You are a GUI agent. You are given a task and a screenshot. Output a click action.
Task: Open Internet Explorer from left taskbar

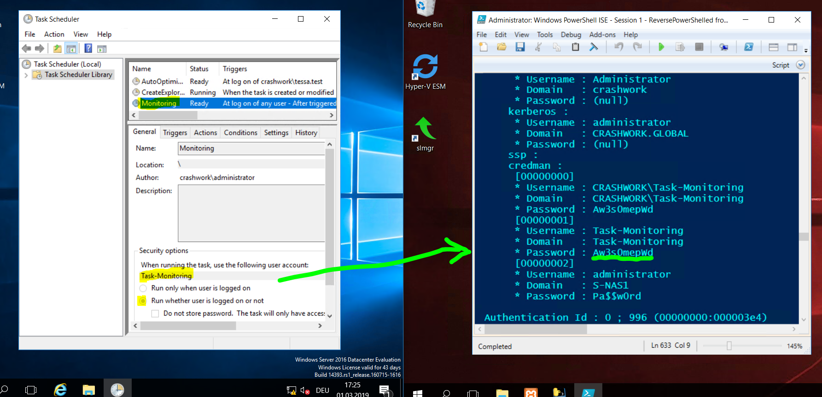[x=60, y=390]
